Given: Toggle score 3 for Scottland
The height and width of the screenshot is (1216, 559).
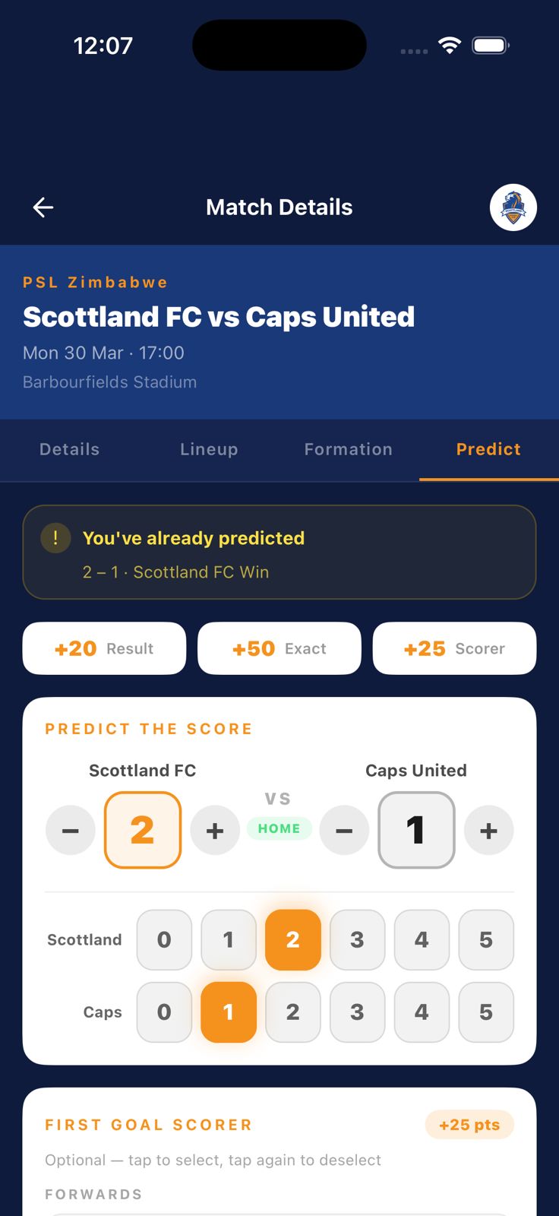Looking at the screenshot, I should 357,940.
